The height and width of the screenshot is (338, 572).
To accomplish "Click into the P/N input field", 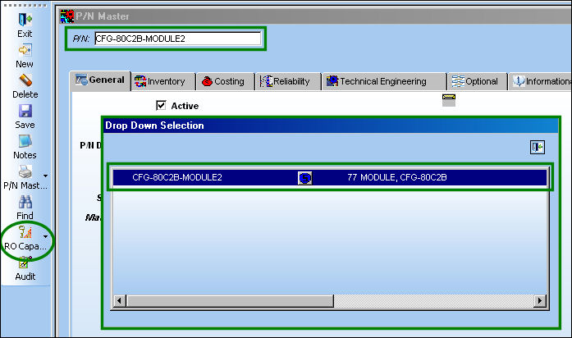I will click(x=177, y=39).
